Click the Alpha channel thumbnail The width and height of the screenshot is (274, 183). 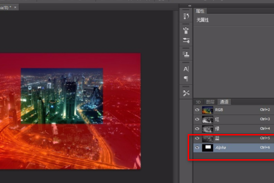(x=207, y=148)
